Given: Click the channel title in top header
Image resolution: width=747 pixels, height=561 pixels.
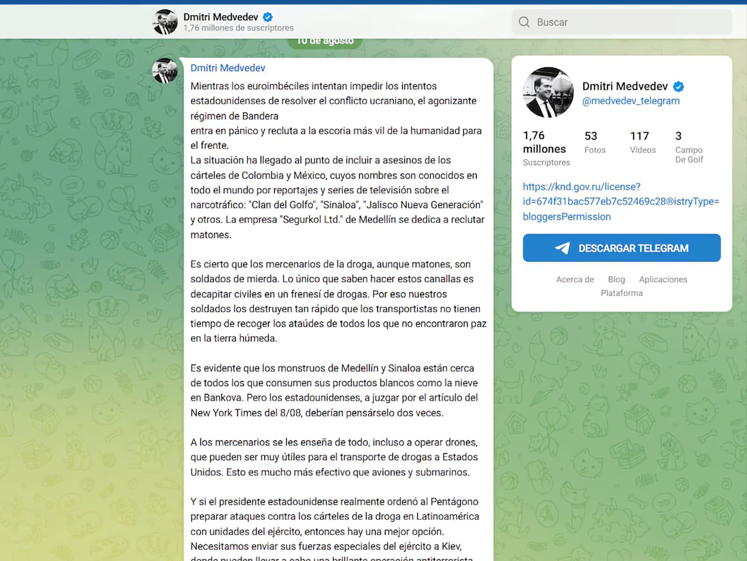Looking at the screenshot, I should pyautogui.click(x=220, y=17).
